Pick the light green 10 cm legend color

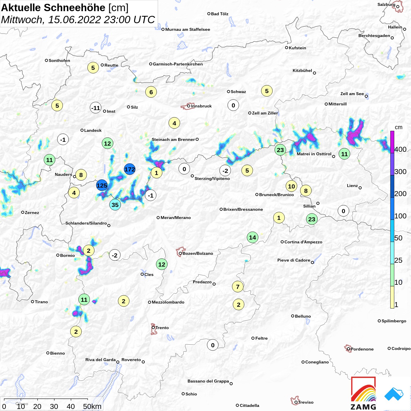[x=392, y=275]
